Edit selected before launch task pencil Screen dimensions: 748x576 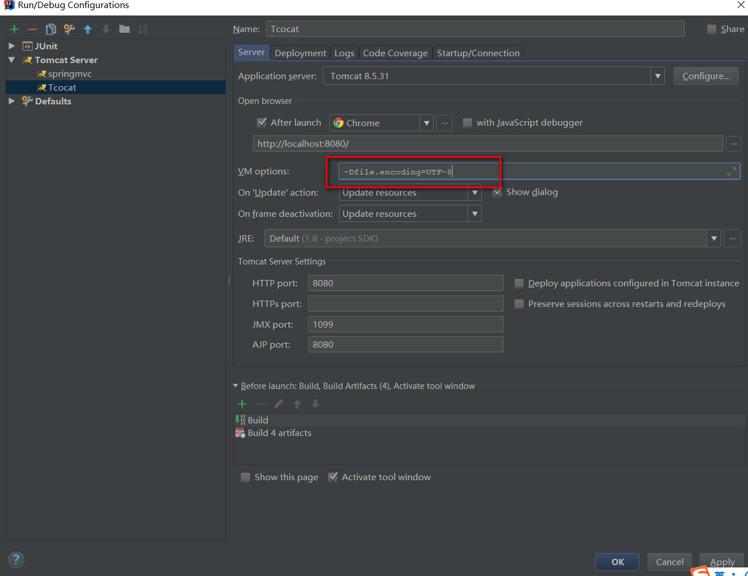point(279,404)
